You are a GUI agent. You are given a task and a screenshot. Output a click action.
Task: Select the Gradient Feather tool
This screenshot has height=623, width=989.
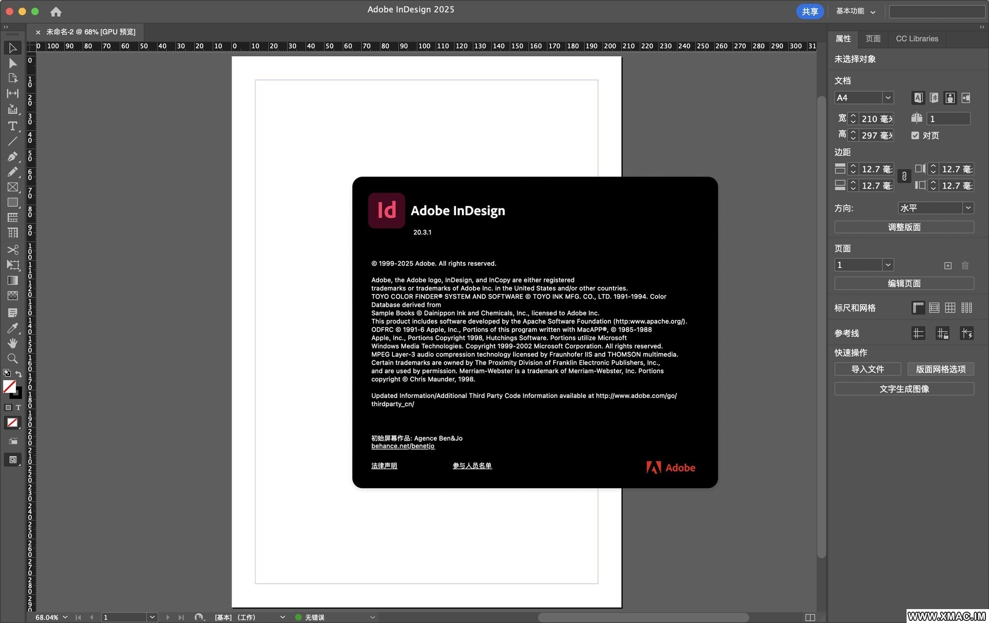[x=13, y=296]
